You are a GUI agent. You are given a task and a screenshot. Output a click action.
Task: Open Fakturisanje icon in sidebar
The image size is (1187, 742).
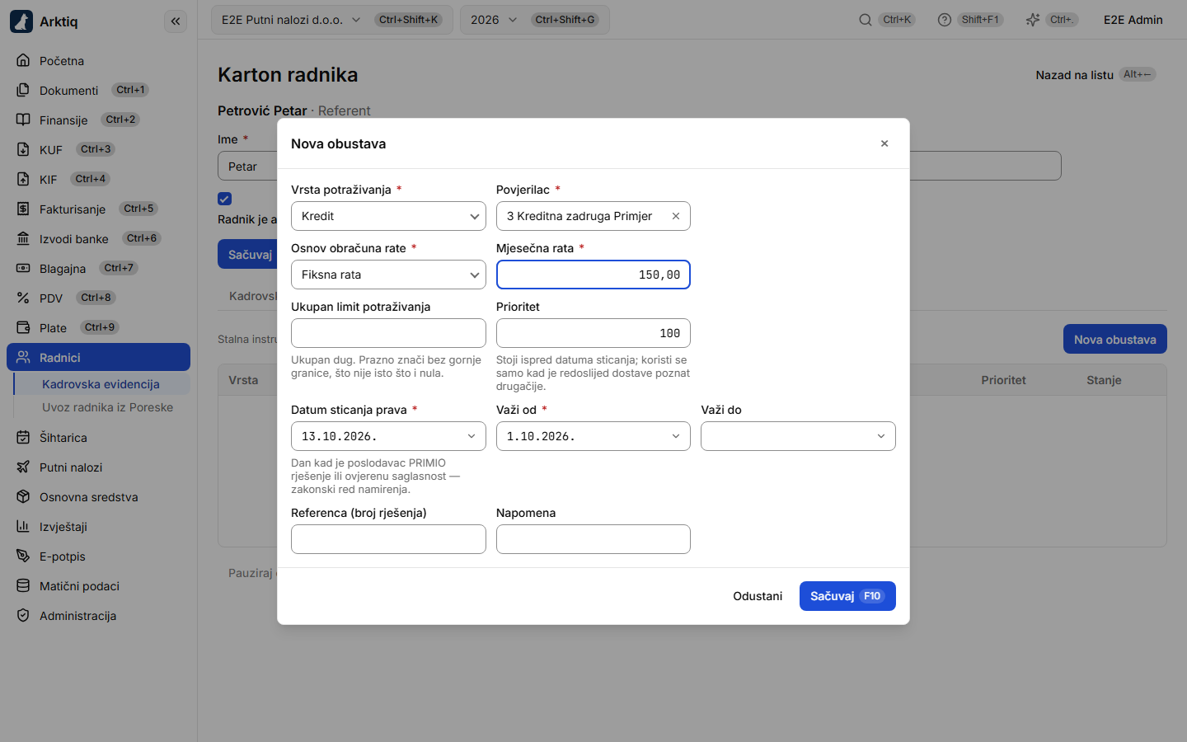click(23, 209)
